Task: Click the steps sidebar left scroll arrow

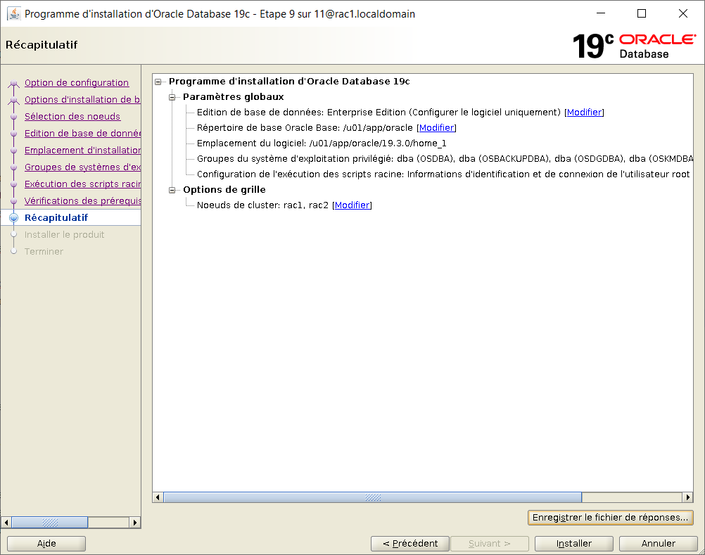Action: (x=6, y=522)
